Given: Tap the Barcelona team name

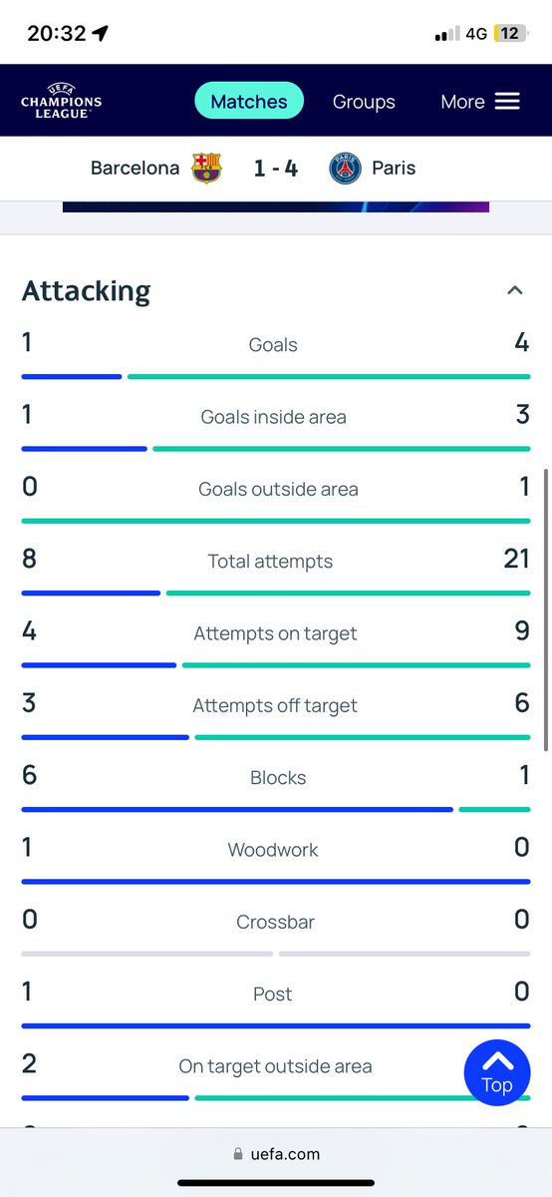Looking at the screenshot, I should point(136,168).
